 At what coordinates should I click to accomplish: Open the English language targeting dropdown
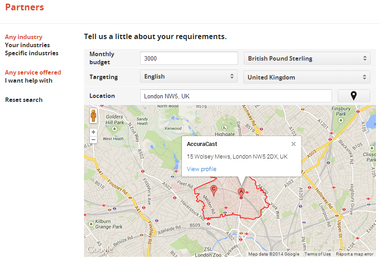pyautogui.click(x=189, y=76)
